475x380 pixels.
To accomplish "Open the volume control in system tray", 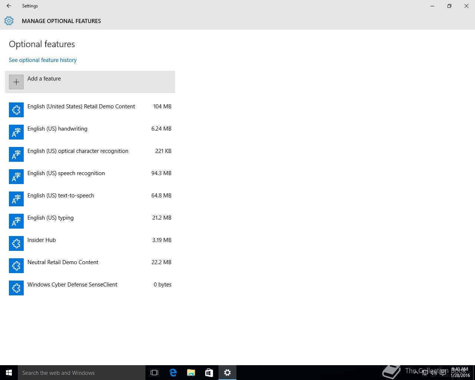I will (x=433, y=373).
